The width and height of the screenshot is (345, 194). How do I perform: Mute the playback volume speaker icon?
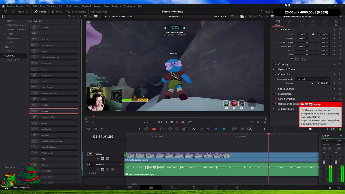click(310, 129)
